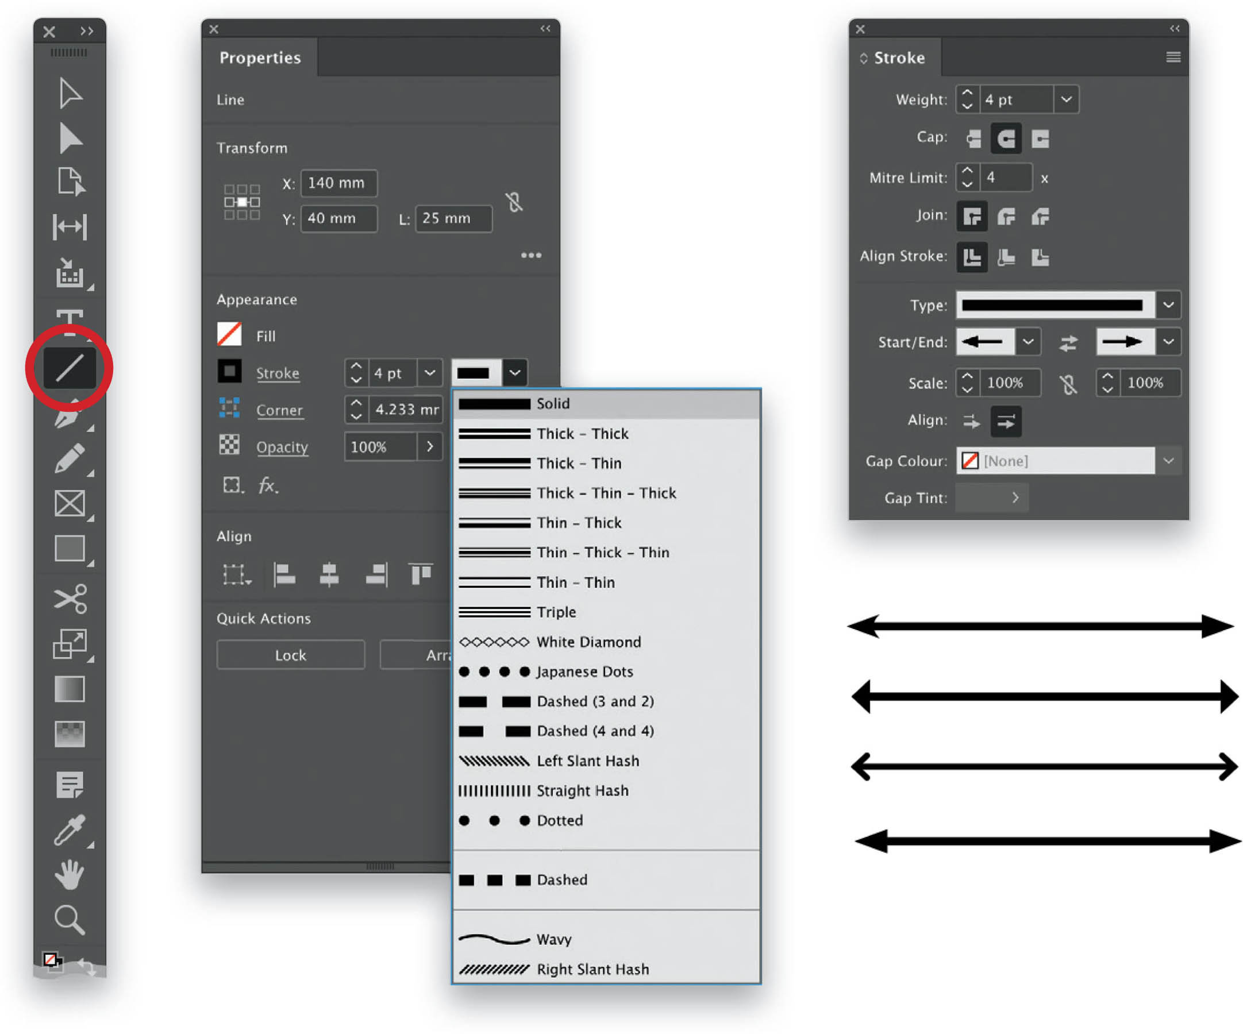Select the Scissors tool
Image resolution: width=1243 pixels, height=1034 pixels.
pyautogui.click(x=71, y=598)
